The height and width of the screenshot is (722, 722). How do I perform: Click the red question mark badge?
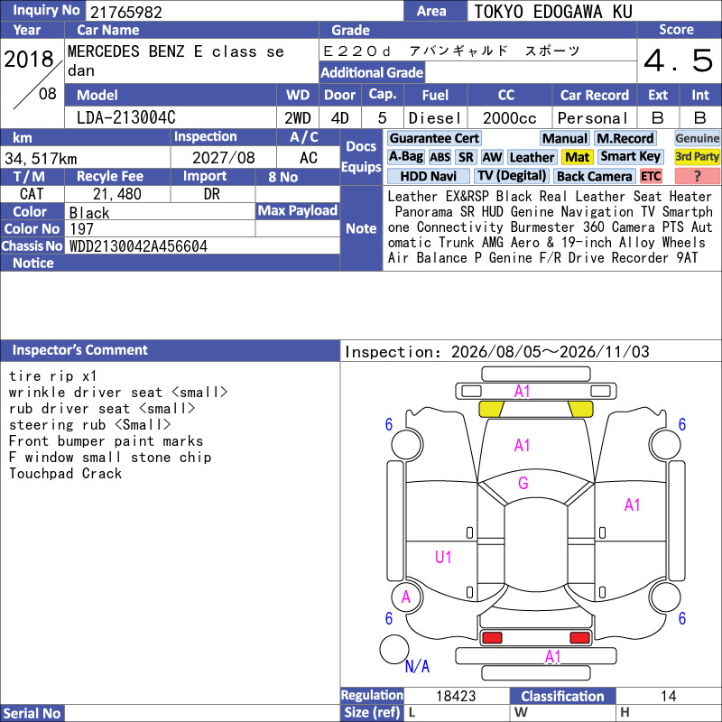[697, 176]
